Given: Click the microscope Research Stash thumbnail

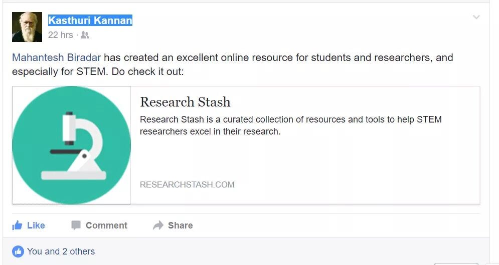Looking at the screenshot, I should pyautogui.click(x=71, y=145).
